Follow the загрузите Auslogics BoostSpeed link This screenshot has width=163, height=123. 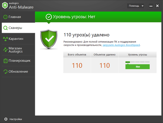tap(121, 45)
